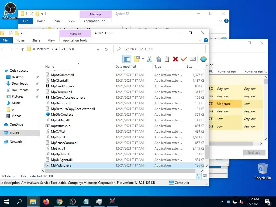Click Power usage column in Task Manager

(226, 71)
